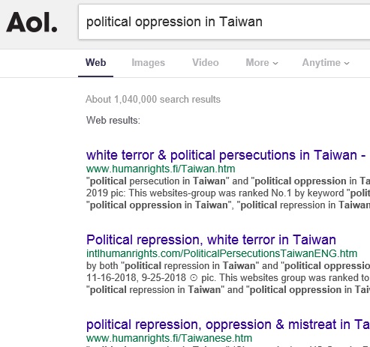Click the Aol. logo
Viewport: 370px width, 347px height.
[32, 22]
